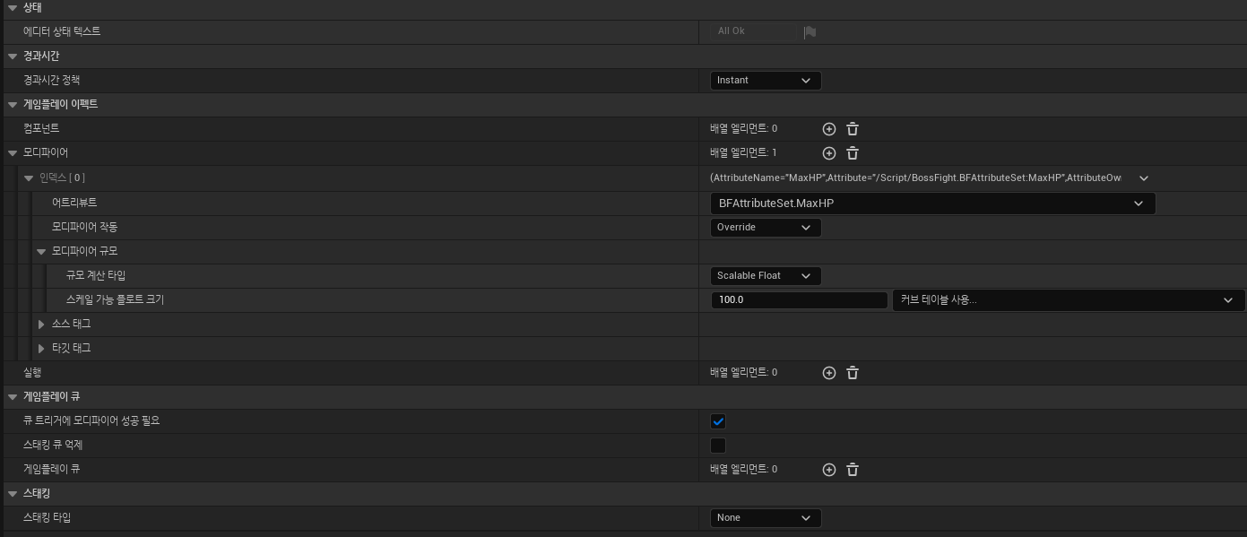Screen dimensions: 1247x537
Task: Expand 타깃 태그 group
Action: coord(41,349)
